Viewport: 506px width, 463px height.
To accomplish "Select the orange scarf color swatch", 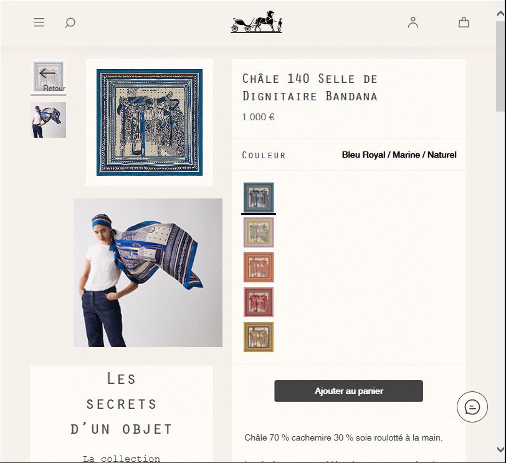I will coord(259,267).
